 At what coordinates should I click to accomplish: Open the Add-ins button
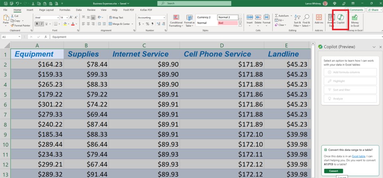tap(319, 19)
